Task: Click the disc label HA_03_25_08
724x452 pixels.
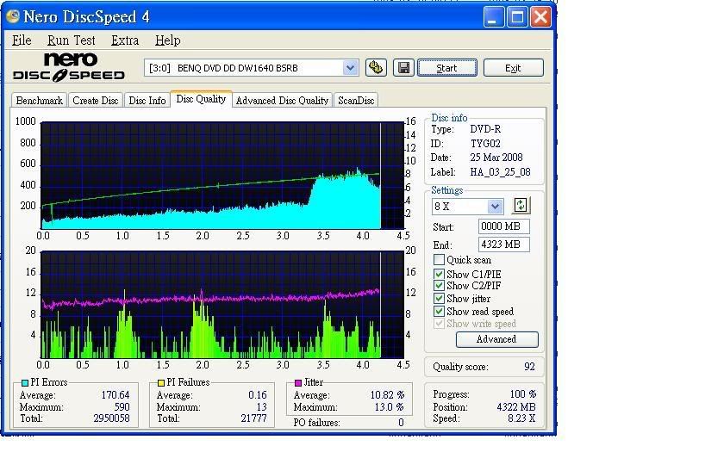Action: click(500, 172)
